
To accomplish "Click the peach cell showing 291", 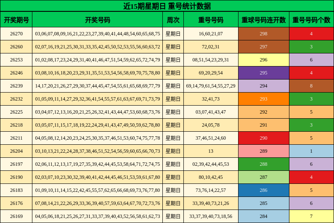I will coord(263,125).
